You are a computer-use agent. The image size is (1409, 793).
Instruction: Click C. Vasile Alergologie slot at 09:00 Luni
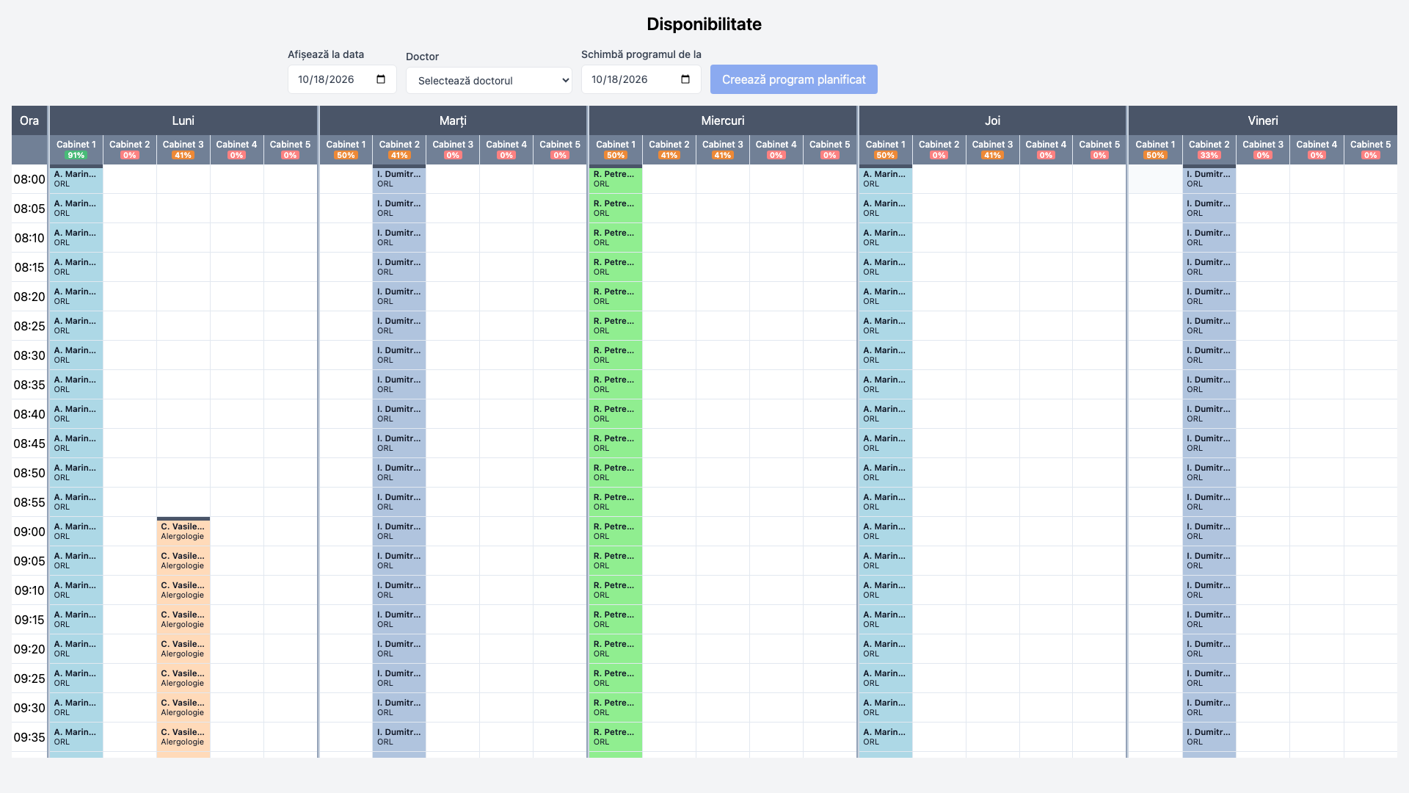click(183, 532)
